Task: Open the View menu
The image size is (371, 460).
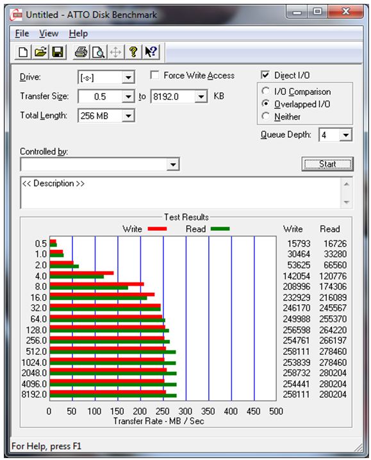Action: point(49,33)
